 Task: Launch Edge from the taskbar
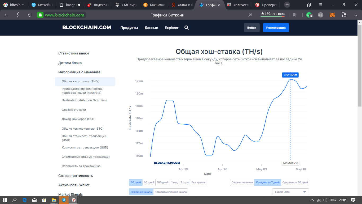25,200
